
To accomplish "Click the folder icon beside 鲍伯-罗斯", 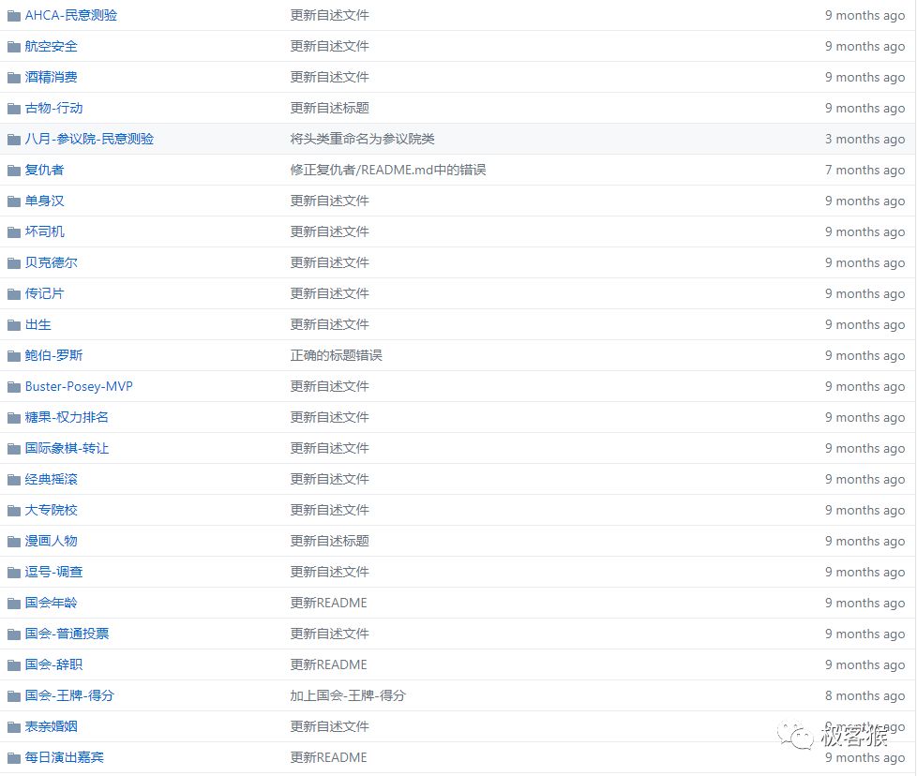I will pyautogui.click(x=14, y=356).
